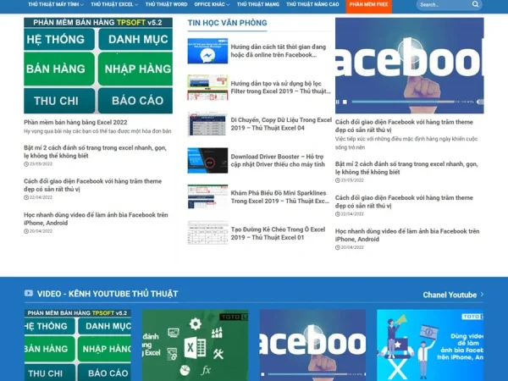508x381 pixels.
Task: Expand the Thủ Thuật Máy Tính menu
Action: 56,4
